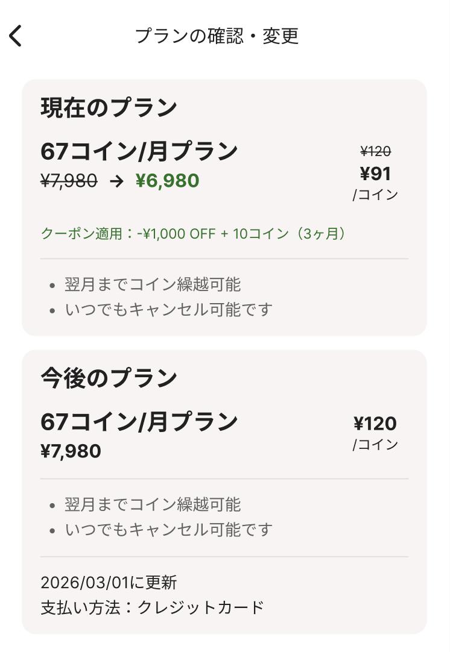This screenshot has height=652, width=450.
Task: Click the プランの確認・変更 page title
Action: pos(217,36)
